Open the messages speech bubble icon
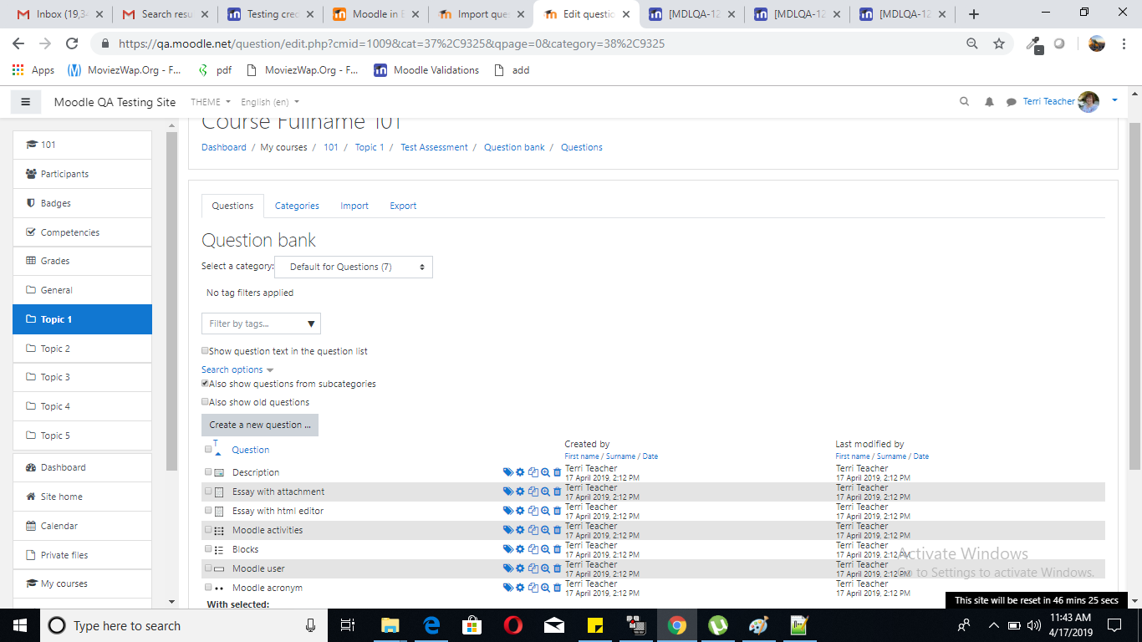 (1011, 102)
